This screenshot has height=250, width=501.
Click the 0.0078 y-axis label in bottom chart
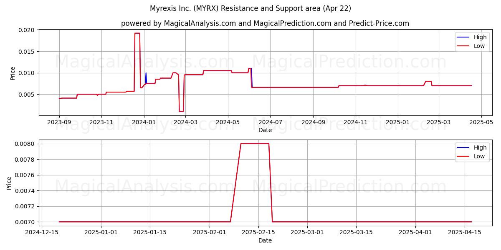24,160
